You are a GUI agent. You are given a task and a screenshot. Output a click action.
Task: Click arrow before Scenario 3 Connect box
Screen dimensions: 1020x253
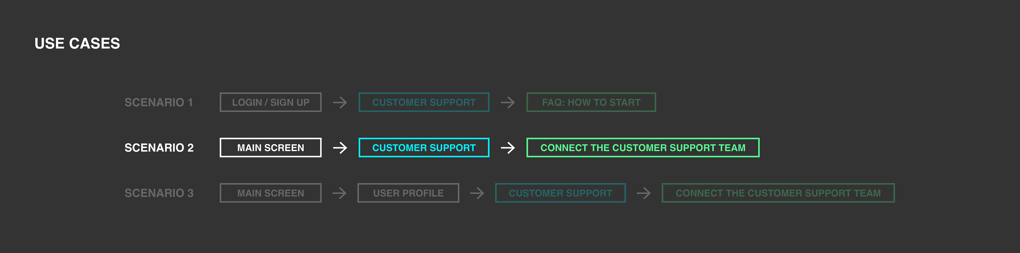(x=644, y=193)
